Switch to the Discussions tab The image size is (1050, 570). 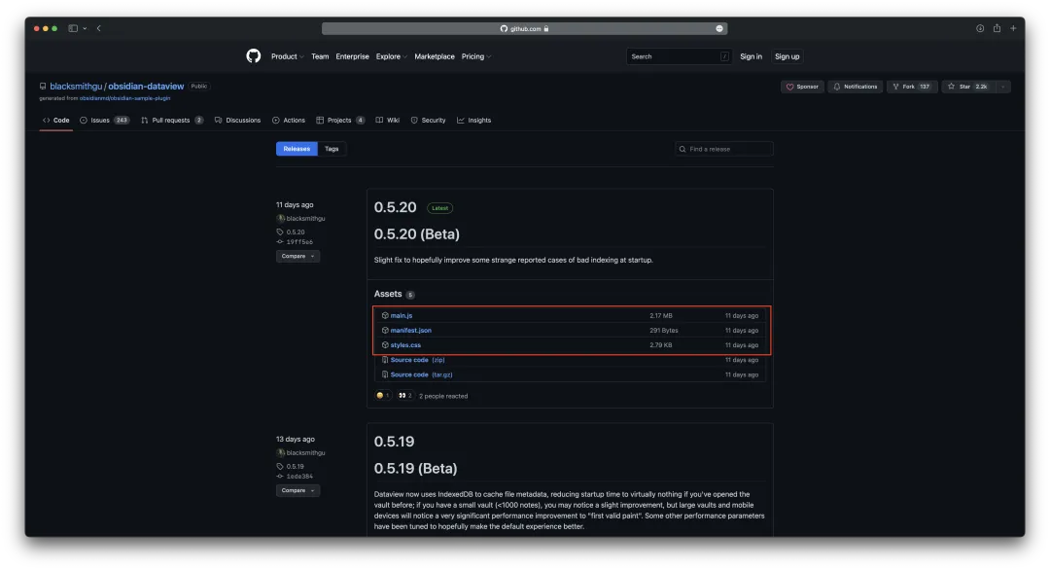(238, 121)
